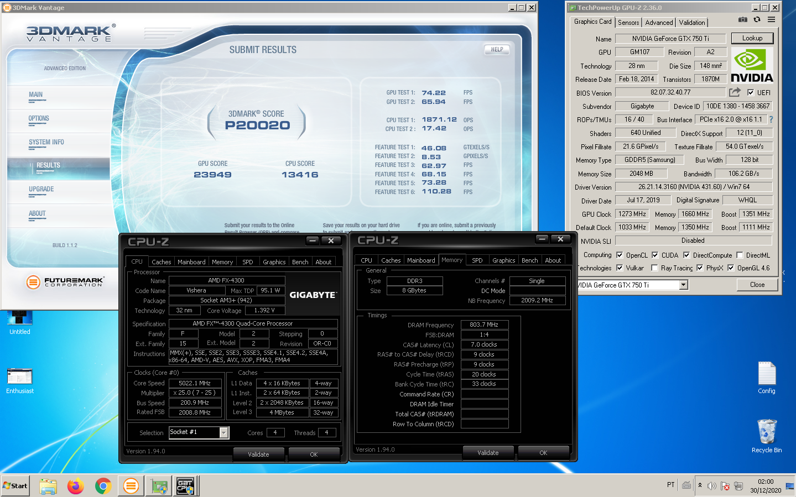The image size is (796, 497).
Task: Open the GPU-Z hamburger menu
Action: [x=771, y=20]
